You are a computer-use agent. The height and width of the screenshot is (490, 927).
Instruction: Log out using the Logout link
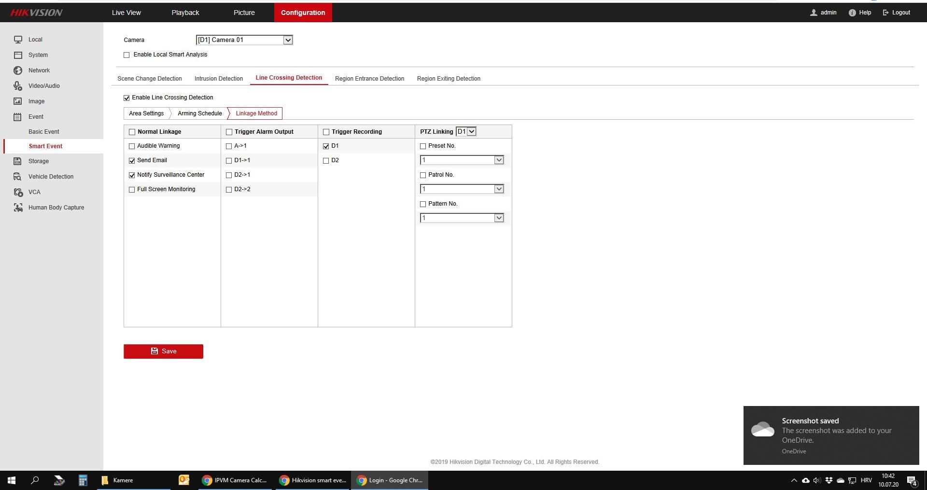(897, 13)
